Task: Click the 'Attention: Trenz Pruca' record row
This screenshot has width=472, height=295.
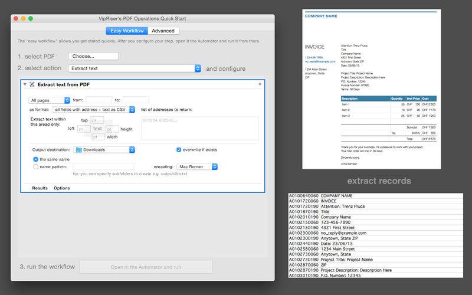Action: click(x=376, y=206)
